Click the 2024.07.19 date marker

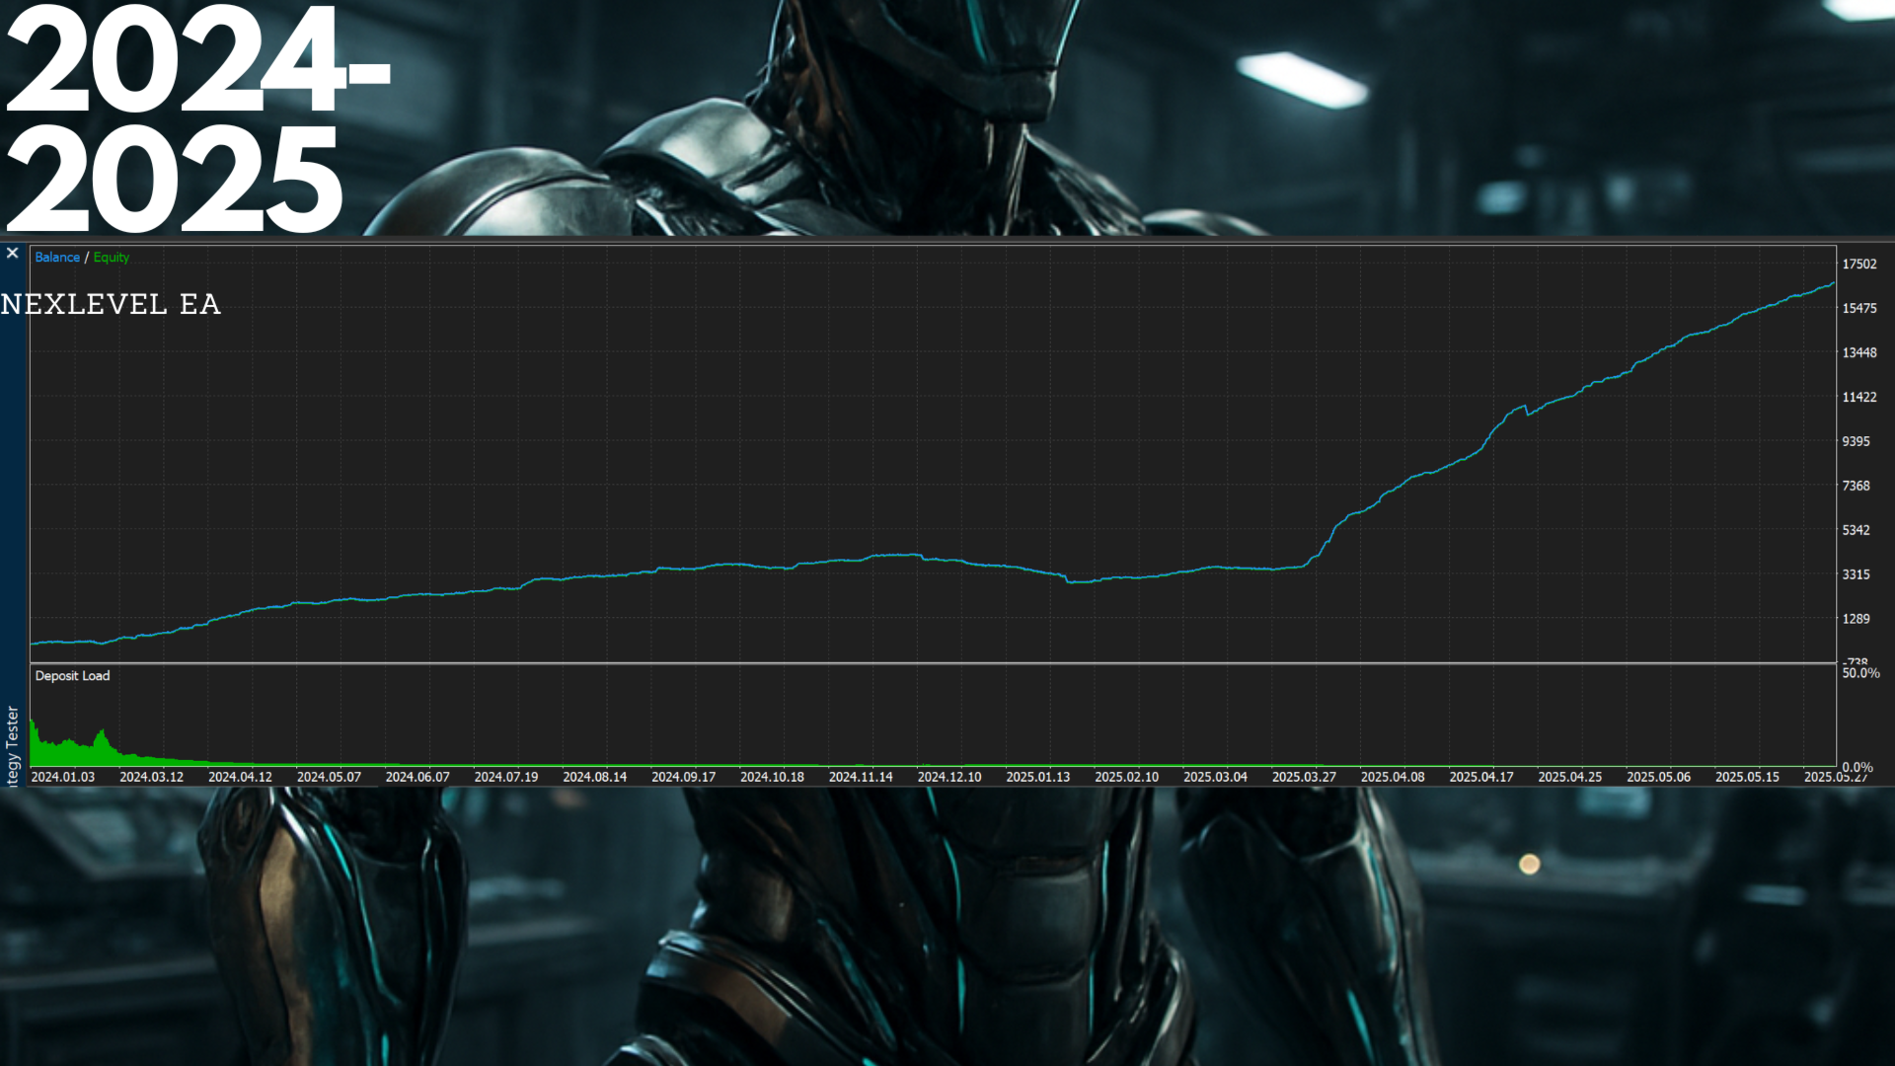[x=506, y=777]
